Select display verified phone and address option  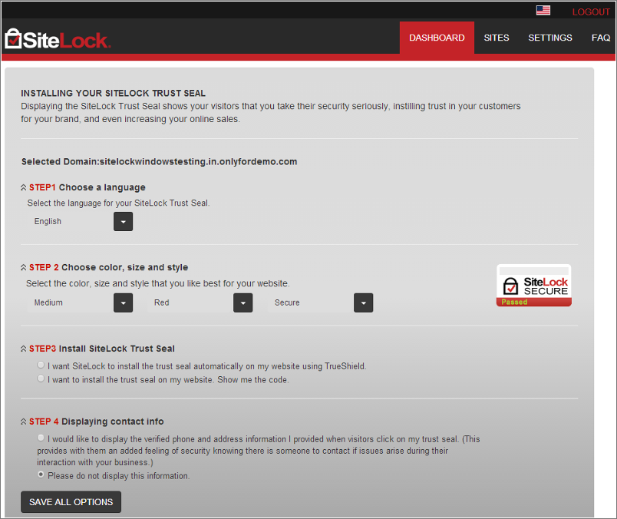click(x=41, y=438)
